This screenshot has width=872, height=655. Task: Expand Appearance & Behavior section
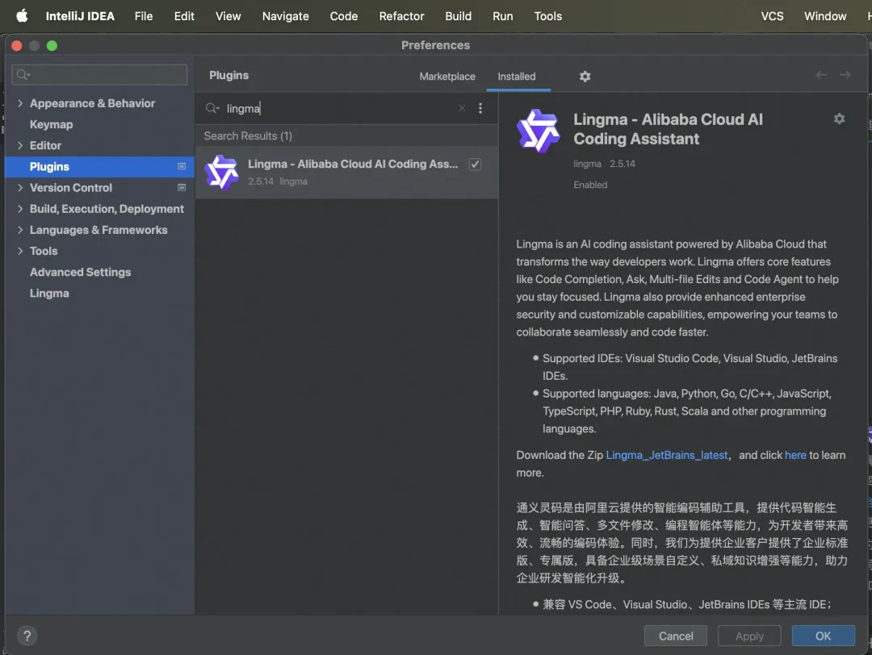pos(20,103)
